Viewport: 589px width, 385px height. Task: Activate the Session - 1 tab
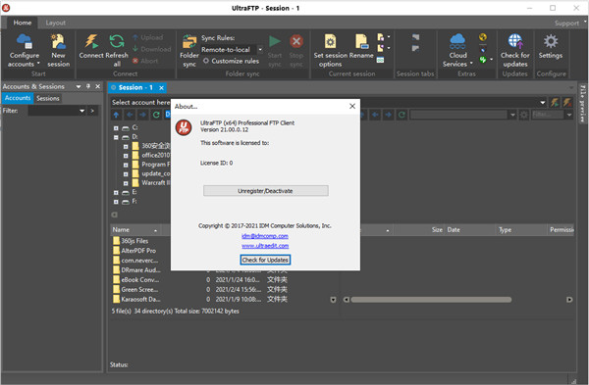tap(135, 87)
